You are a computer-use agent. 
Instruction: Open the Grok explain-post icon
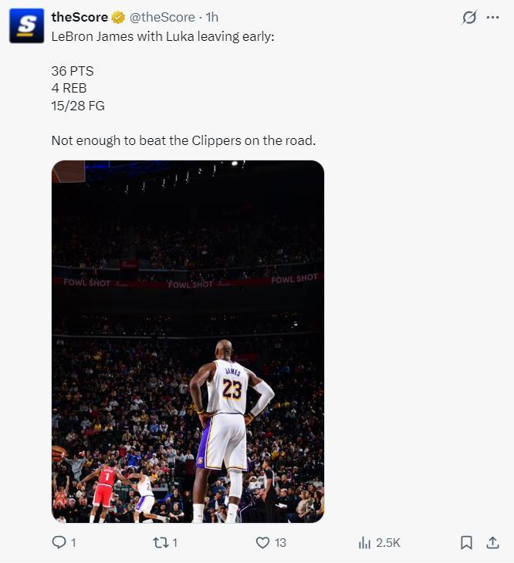click(x=469, y=17)
